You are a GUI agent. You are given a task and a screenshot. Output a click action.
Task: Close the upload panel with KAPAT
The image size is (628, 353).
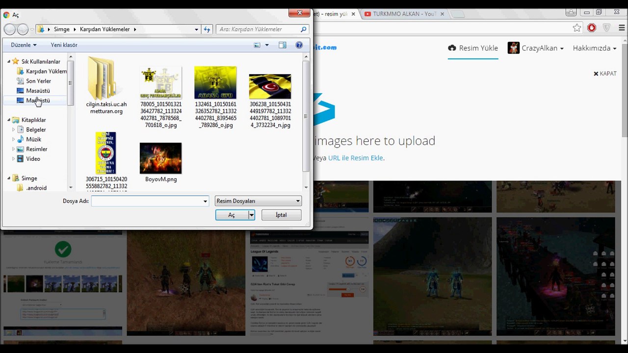tap(605, 74)
